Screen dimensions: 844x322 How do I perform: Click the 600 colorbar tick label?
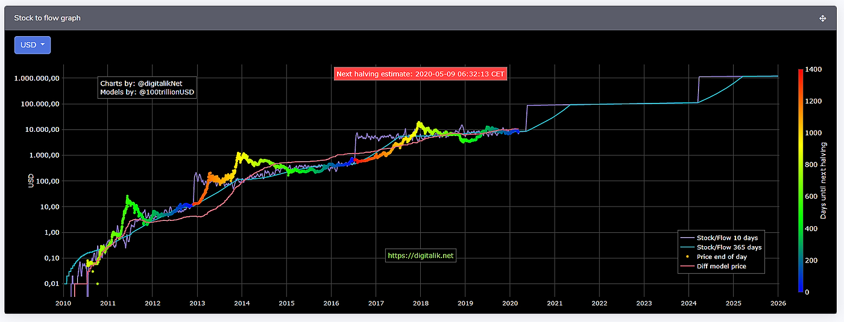coord(812,197)
